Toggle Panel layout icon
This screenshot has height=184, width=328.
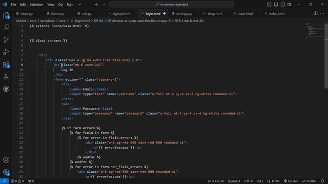(276, 5)
